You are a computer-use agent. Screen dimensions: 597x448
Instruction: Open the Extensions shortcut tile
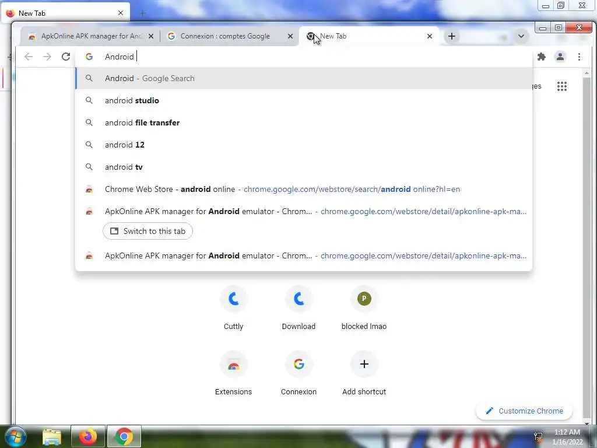coord(233,374)
